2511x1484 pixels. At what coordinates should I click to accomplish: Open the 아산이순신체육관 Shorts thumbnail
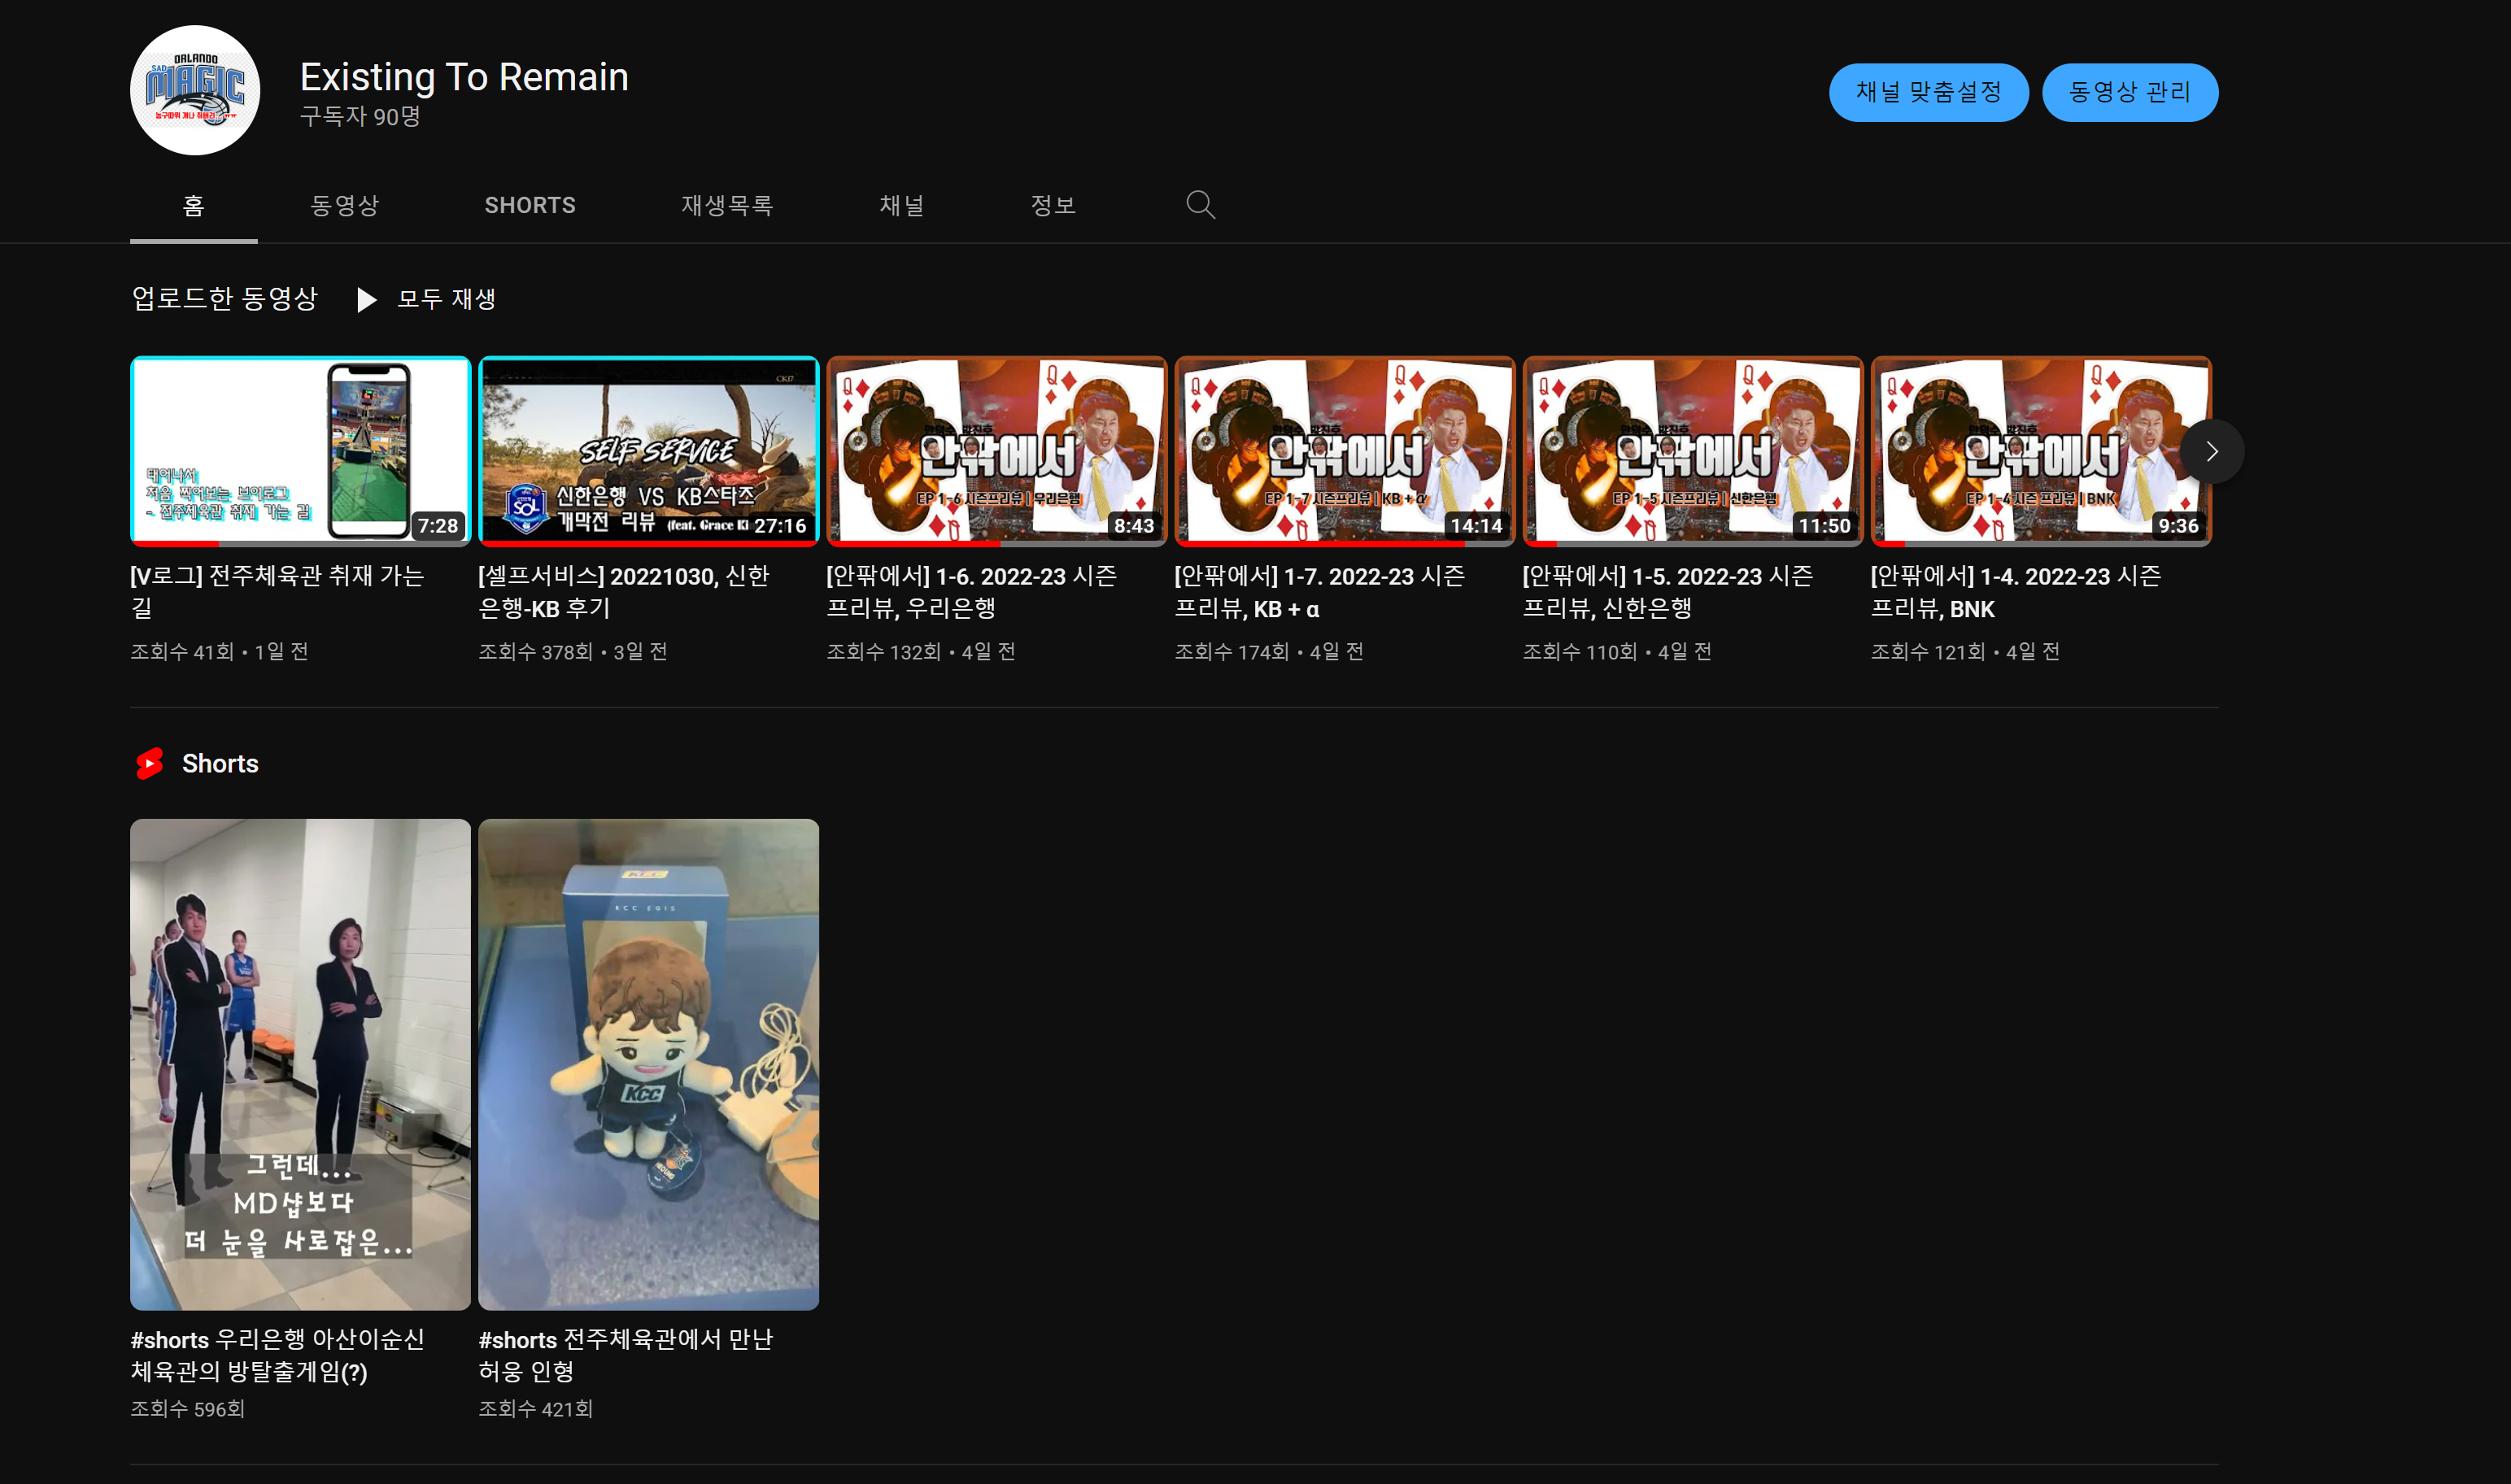point(300,1064)
